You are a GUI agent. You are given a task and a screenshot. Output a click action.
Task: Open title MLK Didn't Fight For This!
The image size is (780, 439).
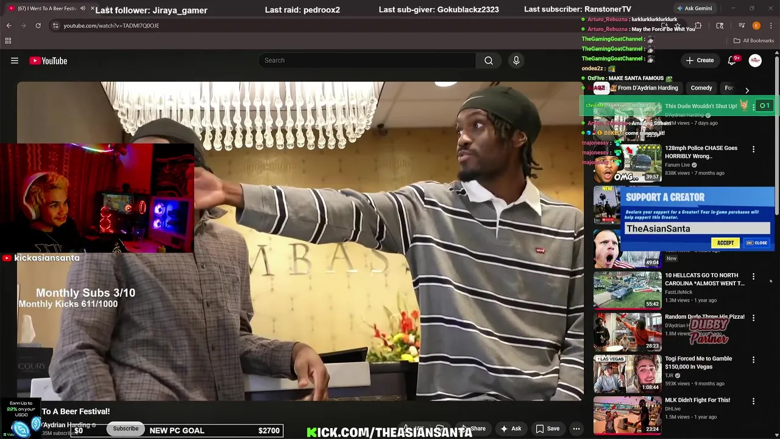(697, 400)
